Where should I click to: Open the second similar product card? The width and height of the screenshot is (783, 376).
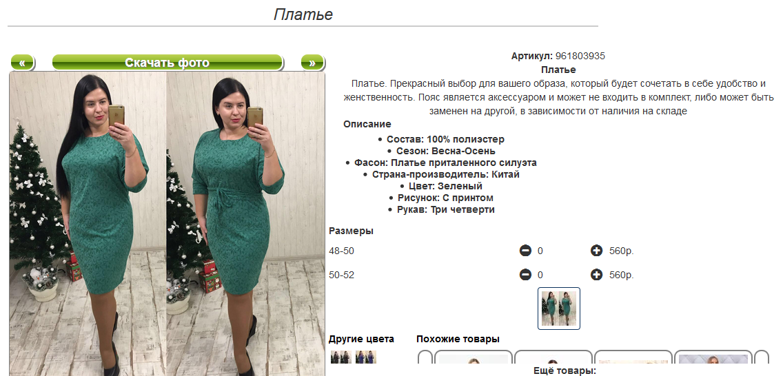click(x=553, y=362)
